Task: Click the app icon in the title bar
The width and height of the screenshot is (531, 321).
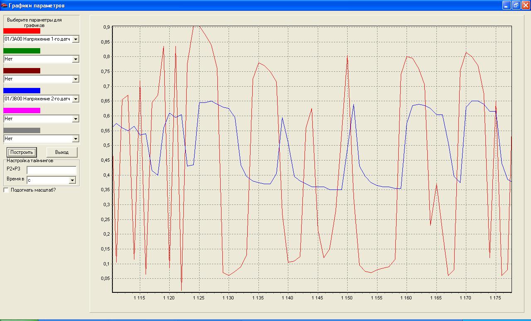Action: click(4, 5)
